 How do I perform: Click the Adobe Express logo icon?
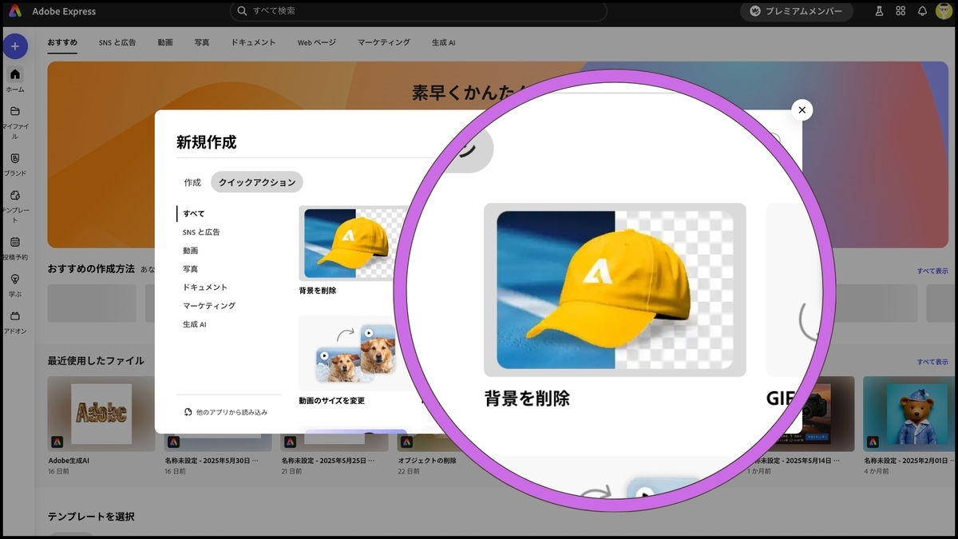click(14, 11)
